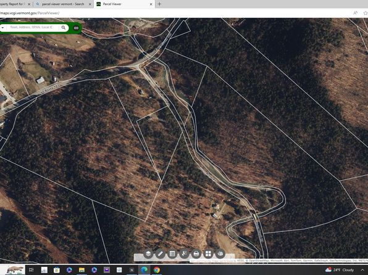Image resolution: width=368 pixels, height=275 pixels.
Task: Open the purple mail app on taskbar
Action: (x=107, y=270)
